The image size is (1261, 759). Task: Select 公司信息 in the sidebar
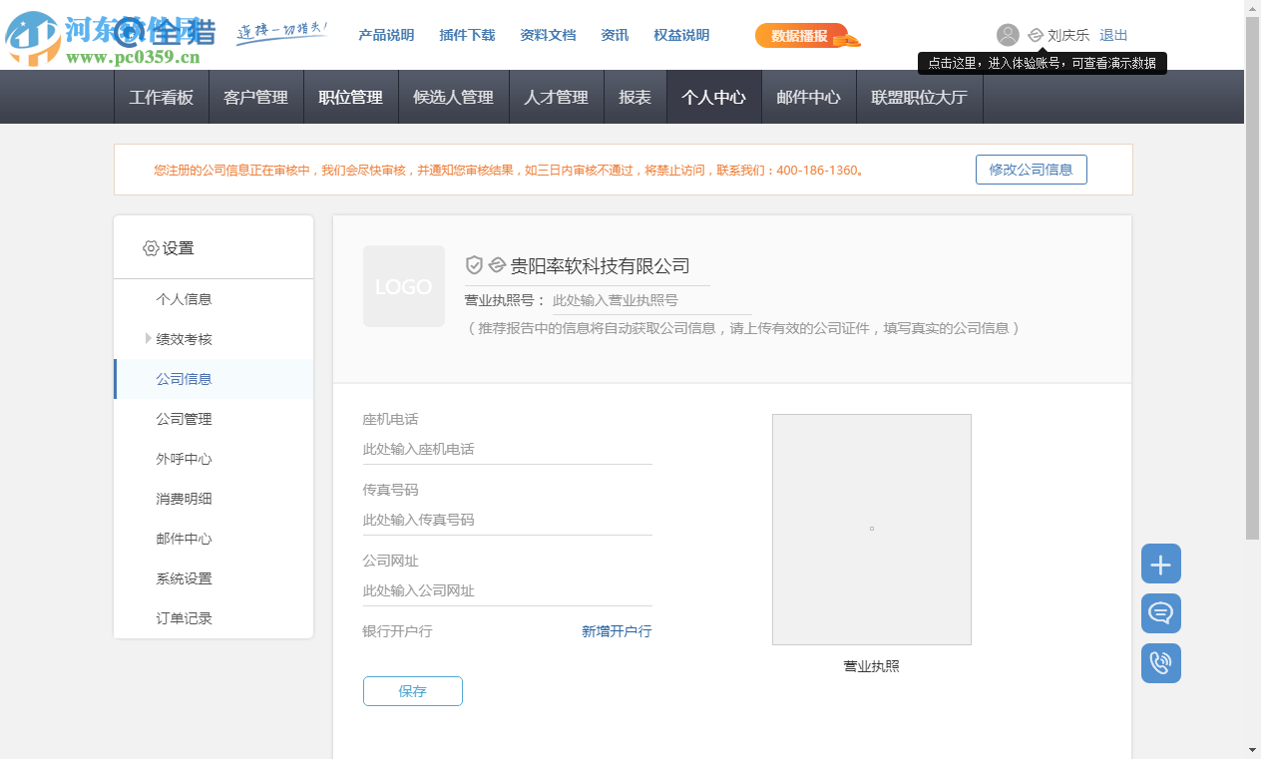point(213,379)
